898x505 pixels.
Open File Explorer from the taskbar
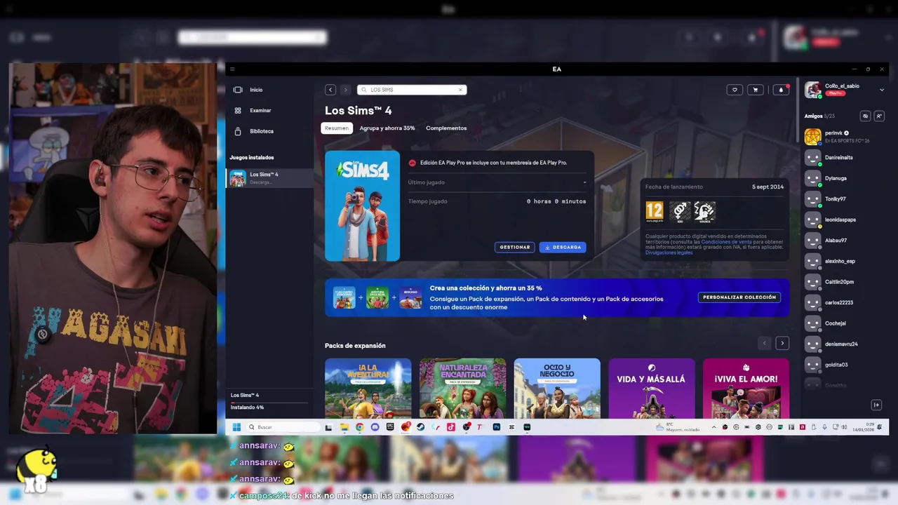coord(344,427)
